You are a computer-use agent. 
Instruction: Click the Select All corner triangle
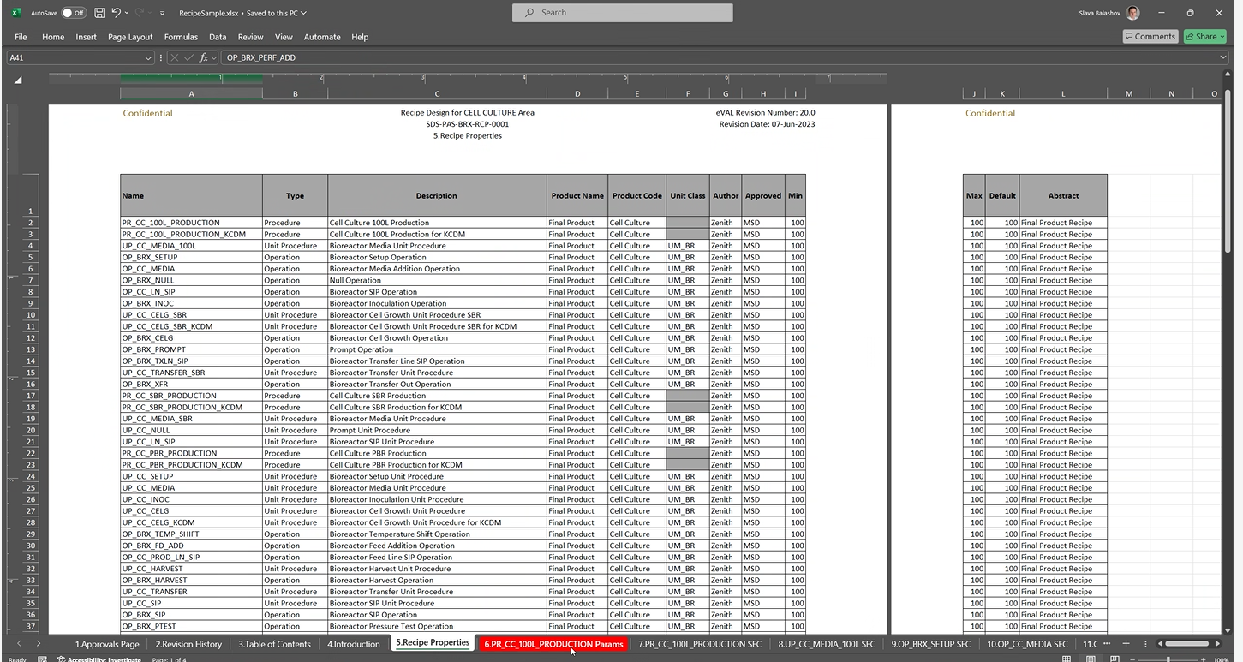[18, 80]
